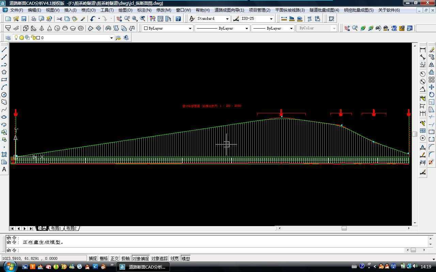Switch to the 布局1 tab
The height and width of the screenshot is (272, 436).
(56, 228)
